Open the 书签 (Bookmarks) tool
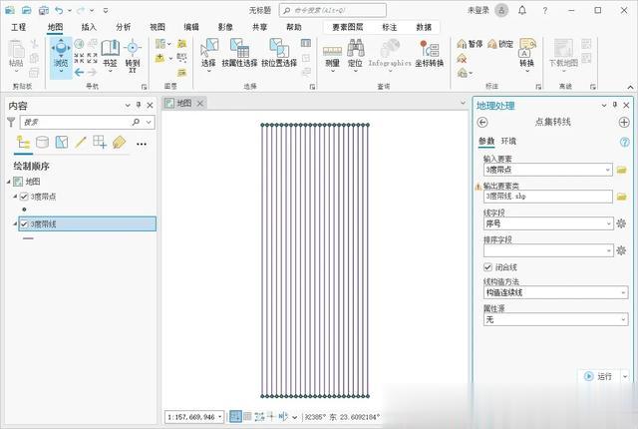The width and height of the screenshot is (638, 429). pos(110,54)
